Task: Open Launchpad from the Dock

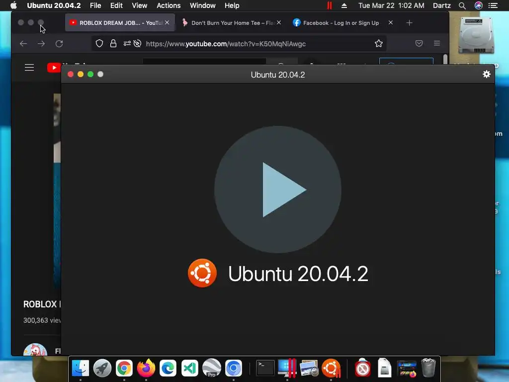Action: pyautogui.click(x=102, y=368)
